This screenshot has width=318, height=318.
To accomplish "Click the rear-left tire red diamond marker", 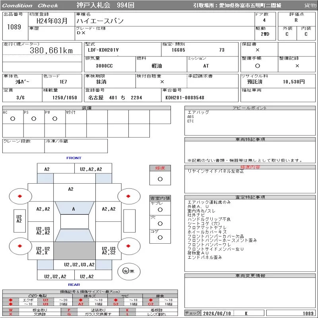I will tap(20, 246).
